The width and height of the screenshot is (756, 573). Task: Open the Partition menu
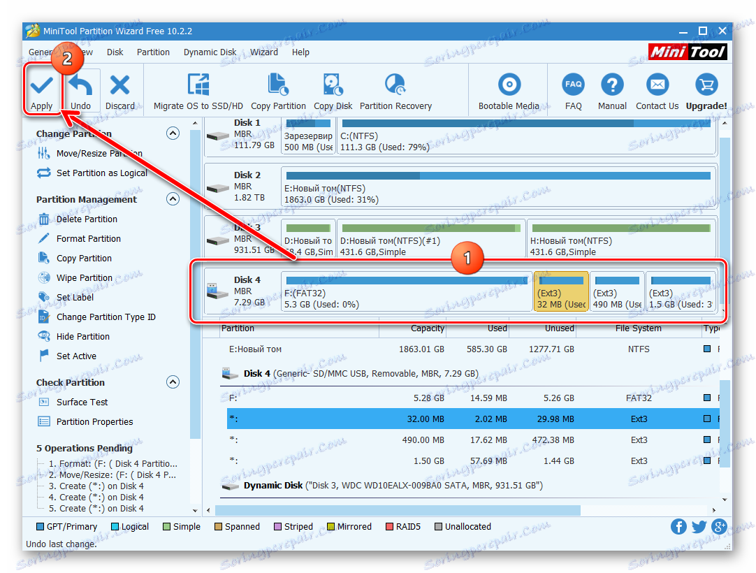[x=153, y=52]
